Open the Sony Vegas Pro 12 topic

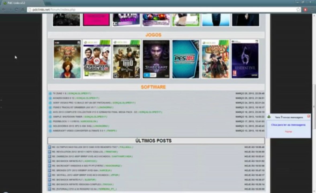[x=82, y=103]
